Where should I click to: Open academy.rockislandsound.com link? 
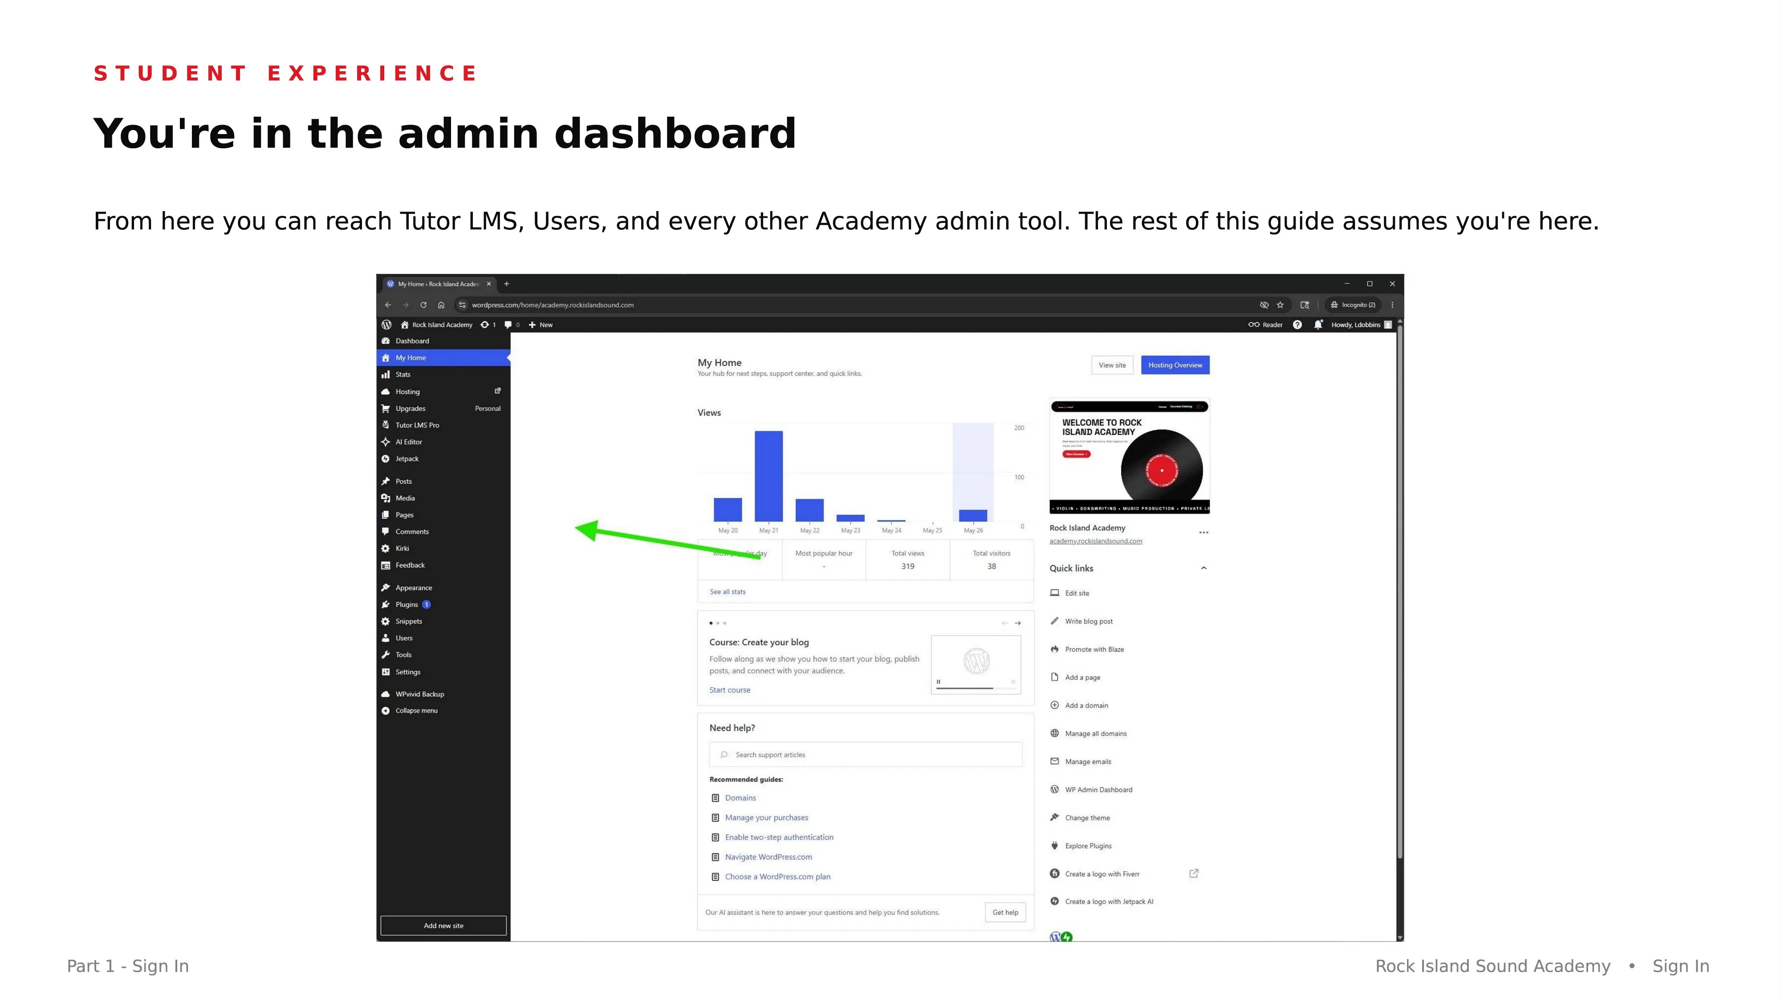[1096, 541]
